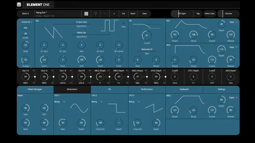The width and height of the screenshot is (255, 143).
Task: Open the Preset Manager tab
Action: click(x=35, y=89)
